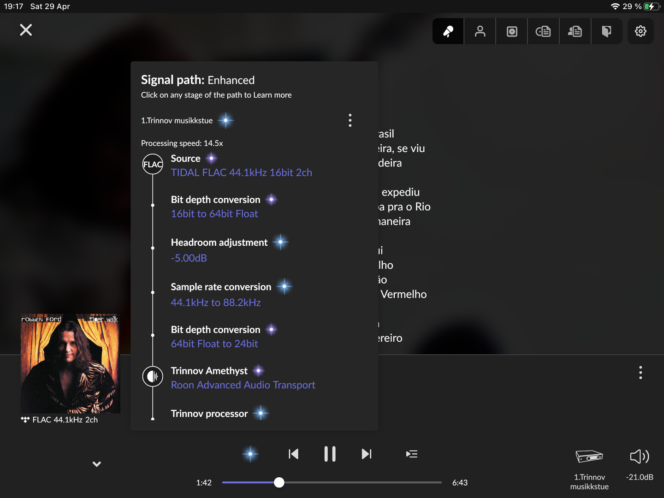This screenshot has height=498, width=664.
Task: Click the Trinnov processor stage star
Action: pyautogui.click(x=261, y=413)
